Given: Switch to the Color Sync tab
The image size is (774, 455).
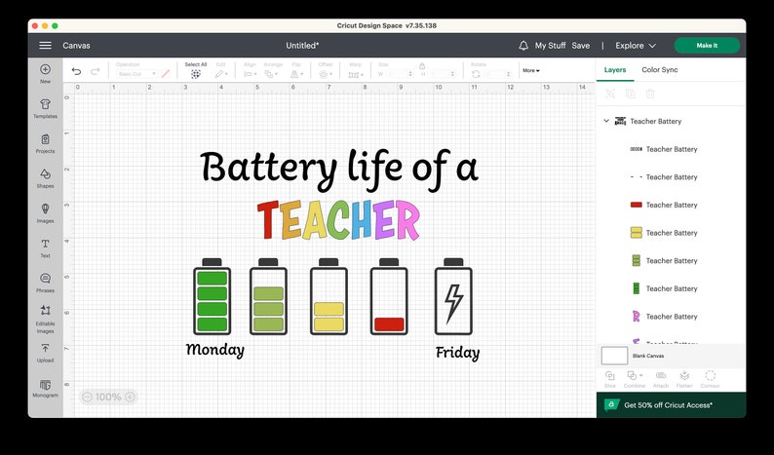Looking at the screenshot, I should pos(660,69).
